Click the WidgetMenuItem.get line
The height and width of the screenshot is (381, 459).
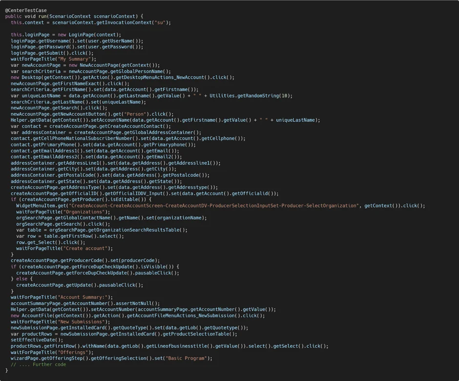point(221,206)
